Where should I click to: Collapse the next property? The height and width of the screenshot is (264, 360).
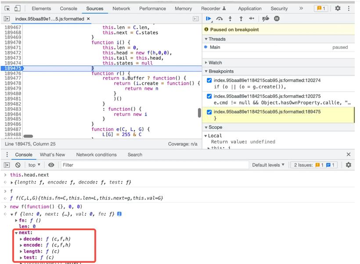point(16,233)
